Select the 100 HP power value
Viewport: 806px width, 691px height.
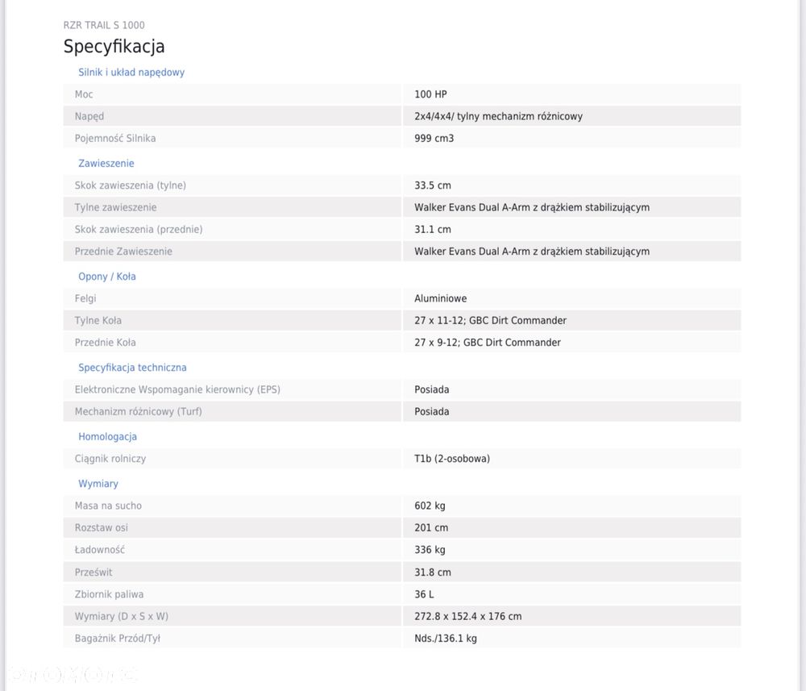point(430,94)
